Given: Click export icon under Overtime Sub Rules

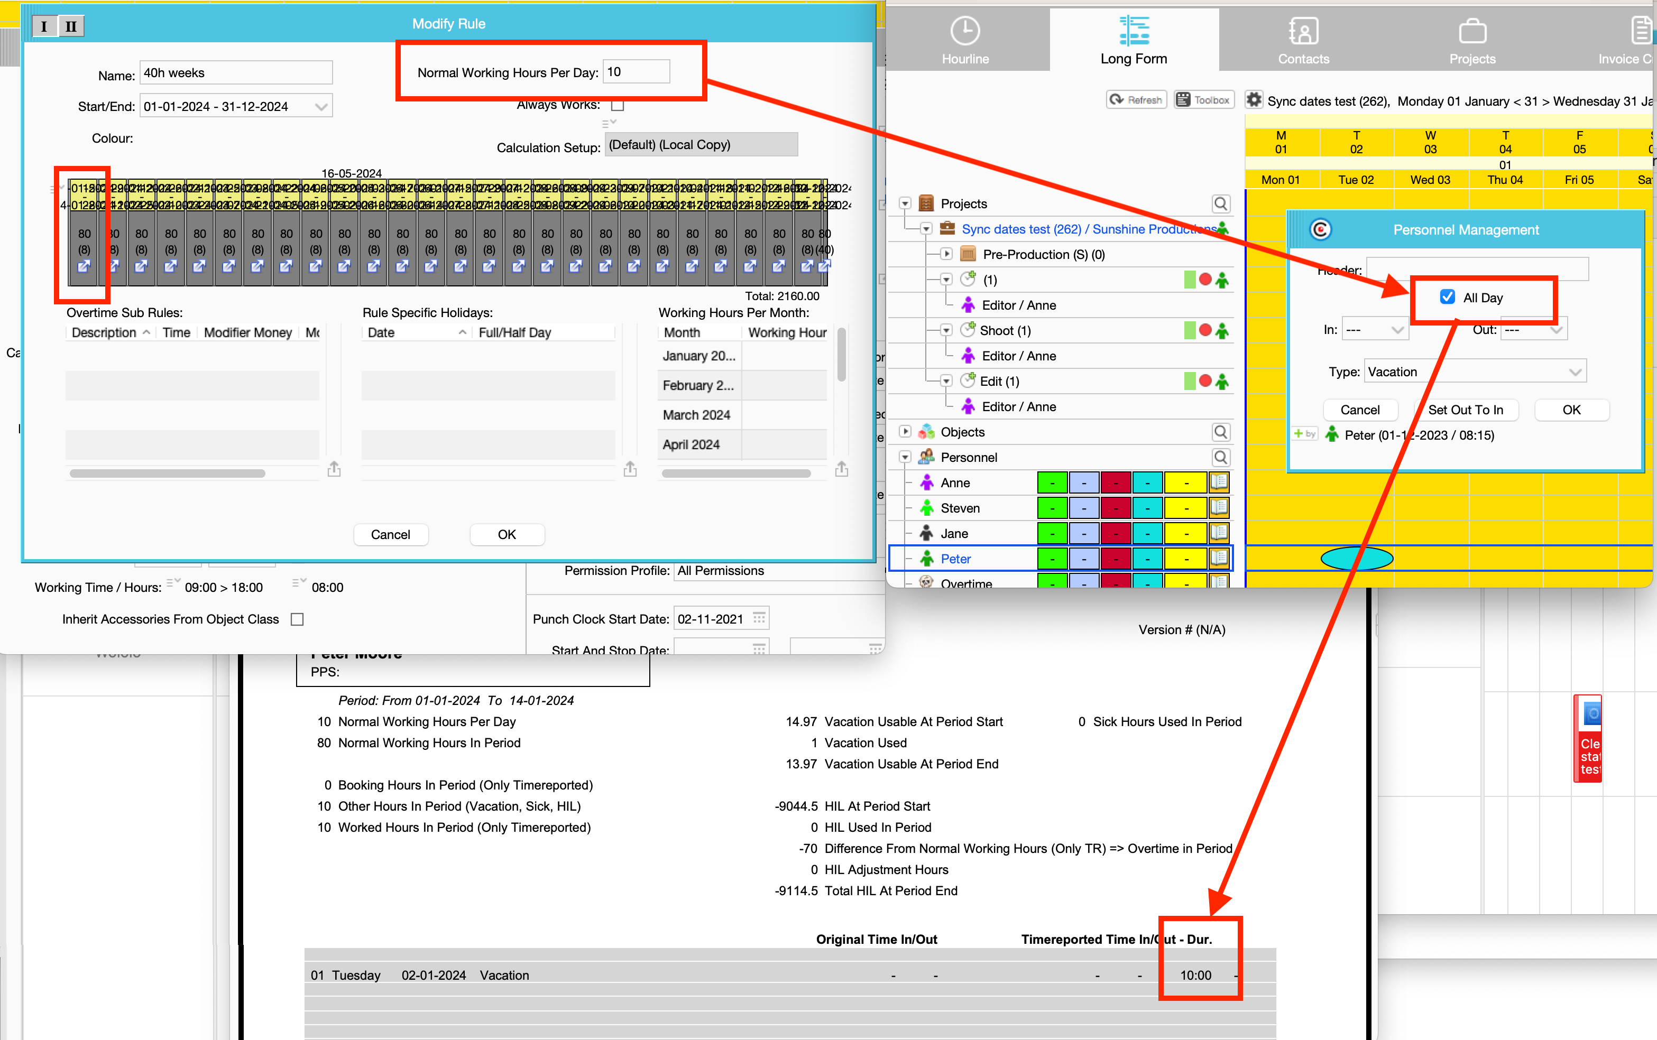Looking at the screenshot, I should coord(334,469).
